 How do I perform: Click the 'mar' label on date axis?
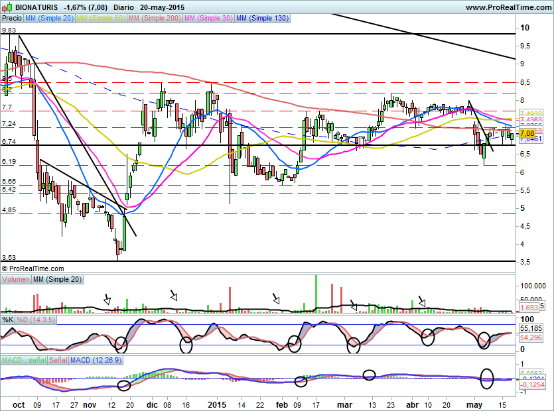click(344, 404)
